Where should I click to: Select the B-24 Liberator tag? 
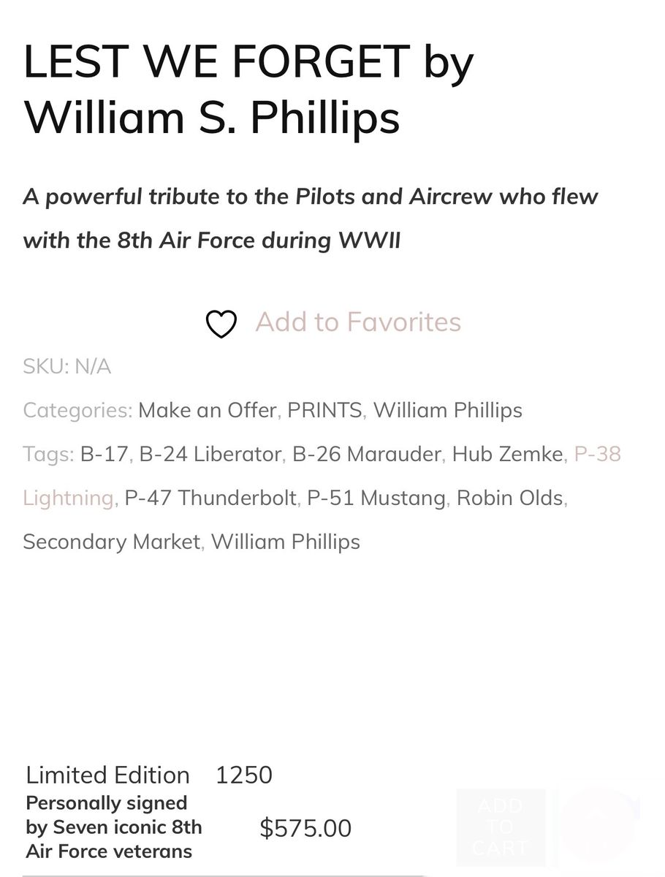click(210, 454)
